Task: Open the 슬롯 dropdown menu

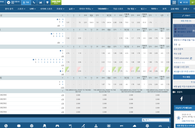Action: pyautogui.click(x=72, y=9)
